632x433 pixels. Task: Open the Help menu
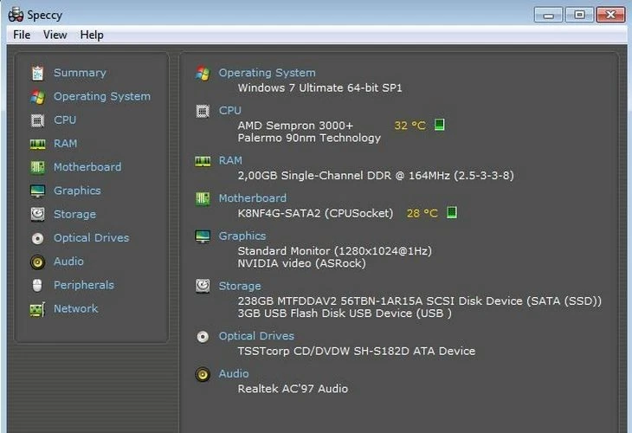pos(92,36)
